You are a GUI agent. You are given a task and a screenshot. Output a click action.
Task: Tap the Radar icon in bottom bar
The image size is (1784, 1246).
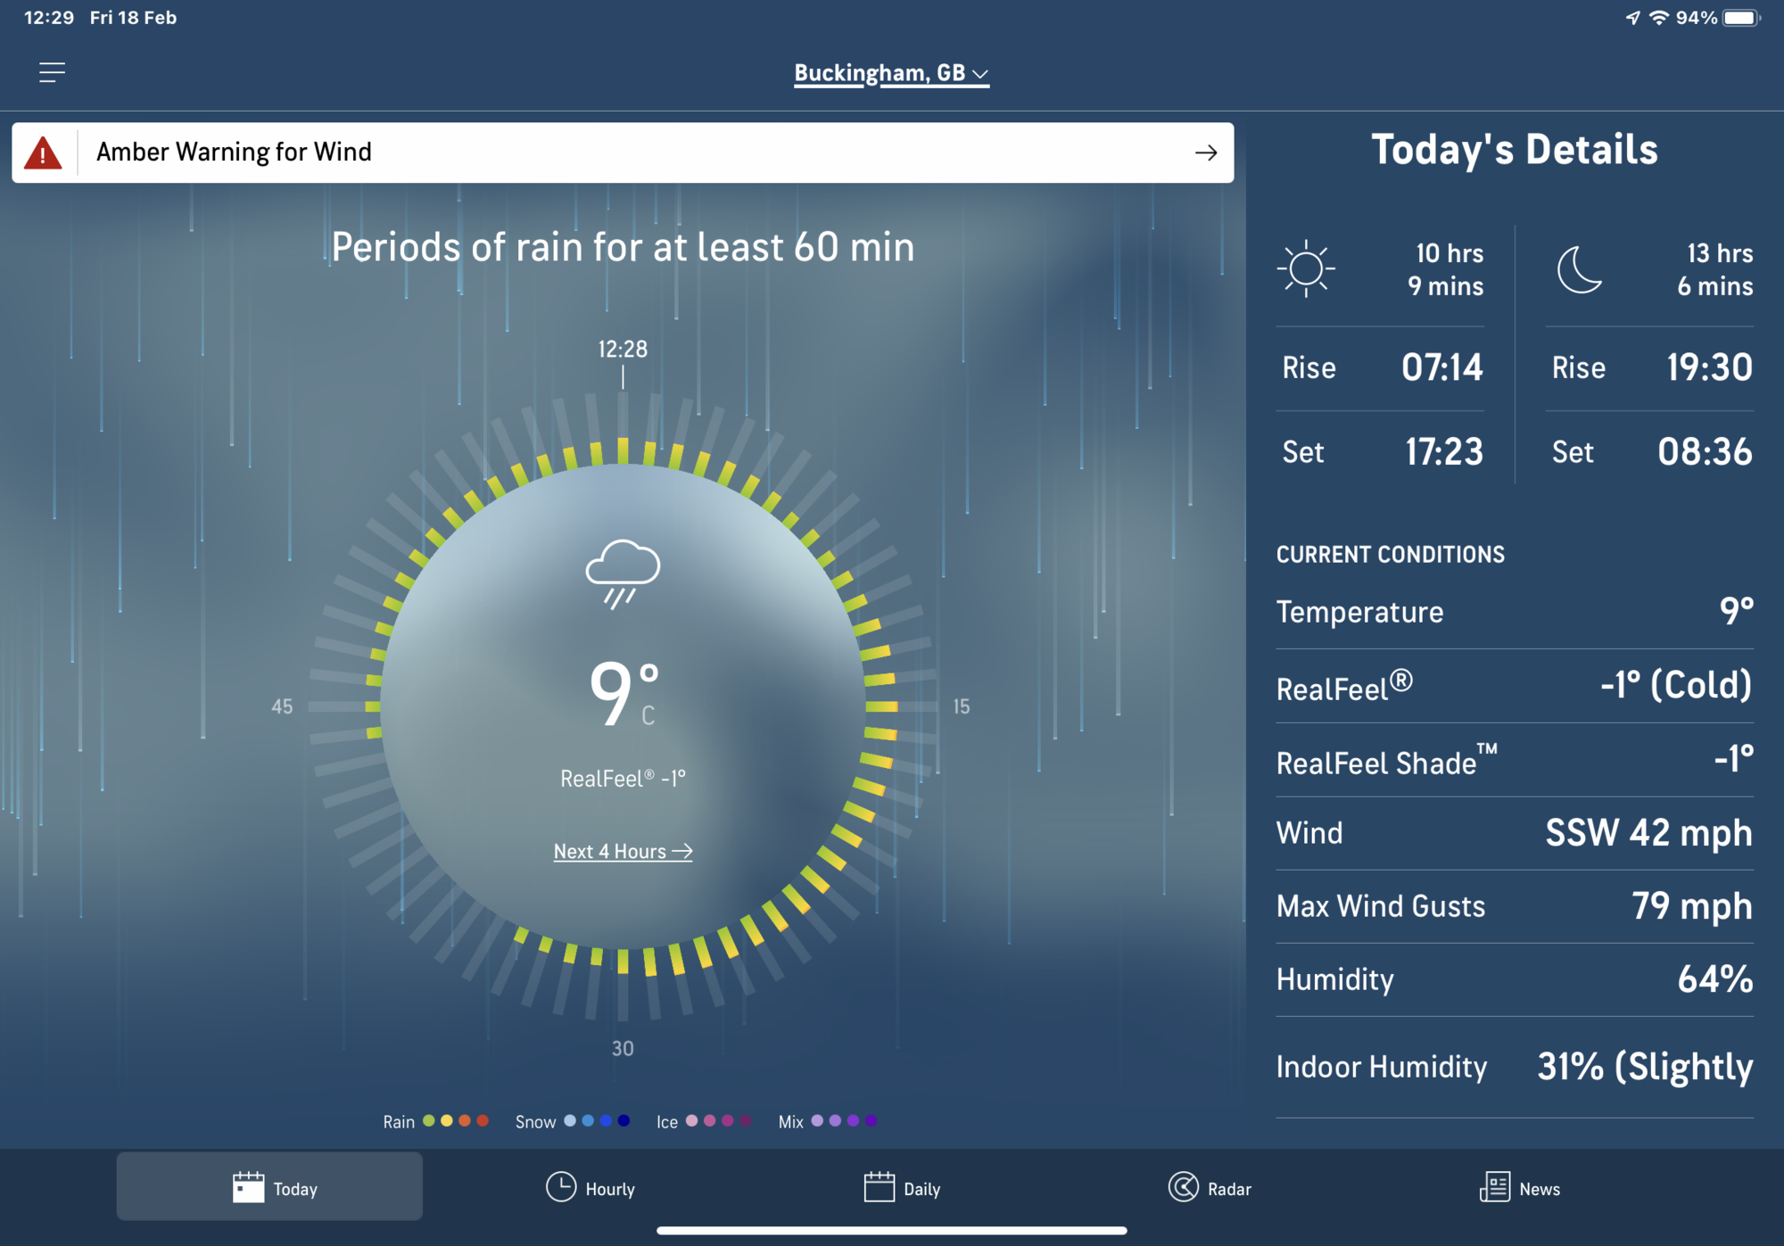pyautogui.click(x=1184, y=1187)
